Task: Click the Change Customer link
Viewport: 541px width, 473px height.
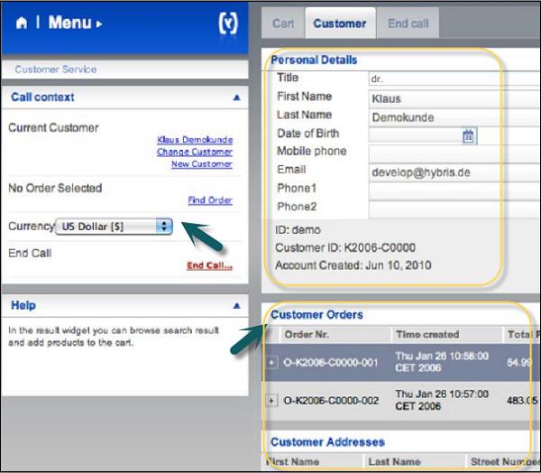Action: click(194, 152)
